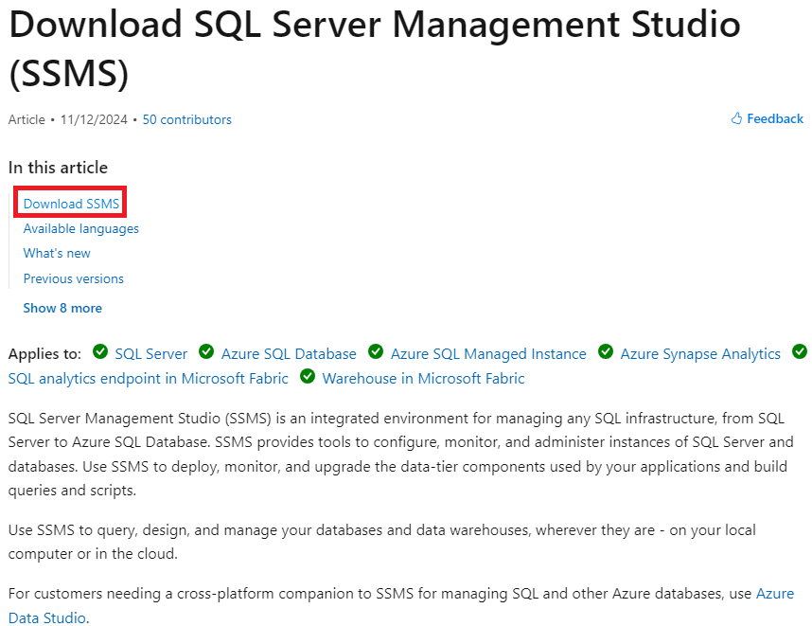Screen dimensions: 812x626
Task: Open the Warehouse in Microsoft Fabric link
Action: click(423, 377)
